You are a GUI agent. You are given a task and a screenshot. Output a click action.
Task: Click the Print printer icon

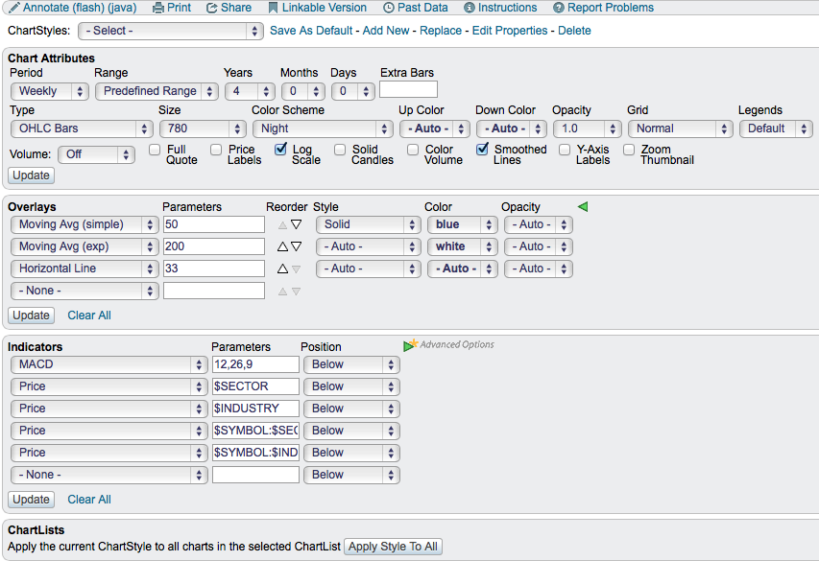click(157, 8)
